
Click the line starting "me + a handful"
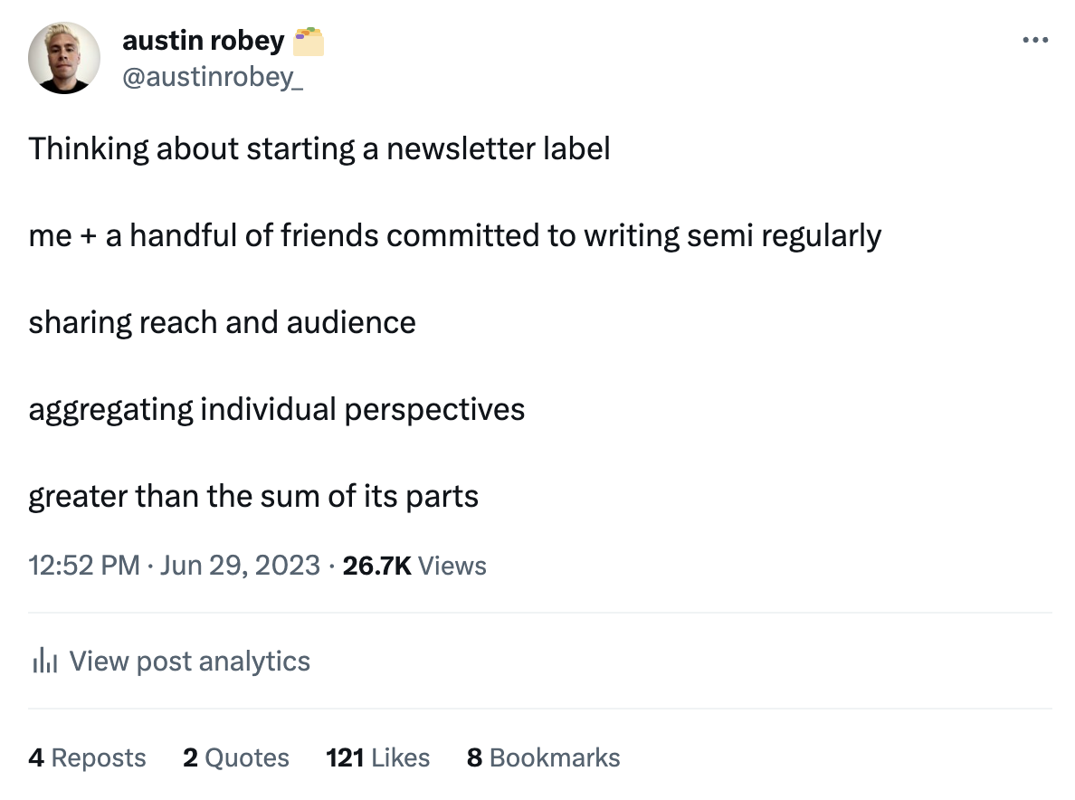tap(454, 236)
